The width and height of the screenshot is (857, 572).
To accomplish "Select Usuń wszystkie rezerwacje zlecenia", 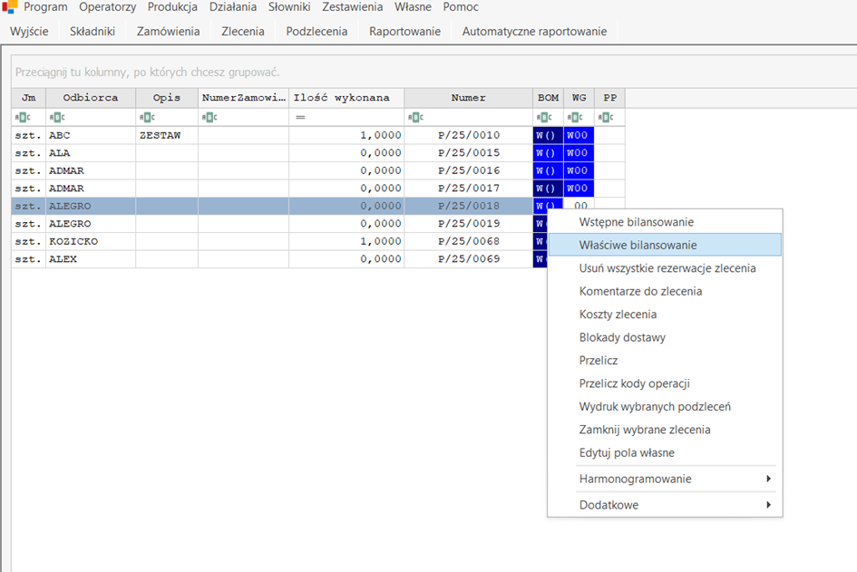I will tap(667, 268).
